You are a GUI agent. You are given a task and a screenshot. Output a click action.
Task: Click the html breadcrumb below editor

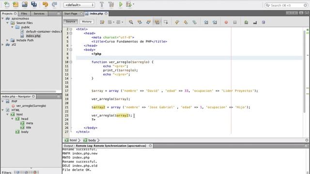(73, 140)
